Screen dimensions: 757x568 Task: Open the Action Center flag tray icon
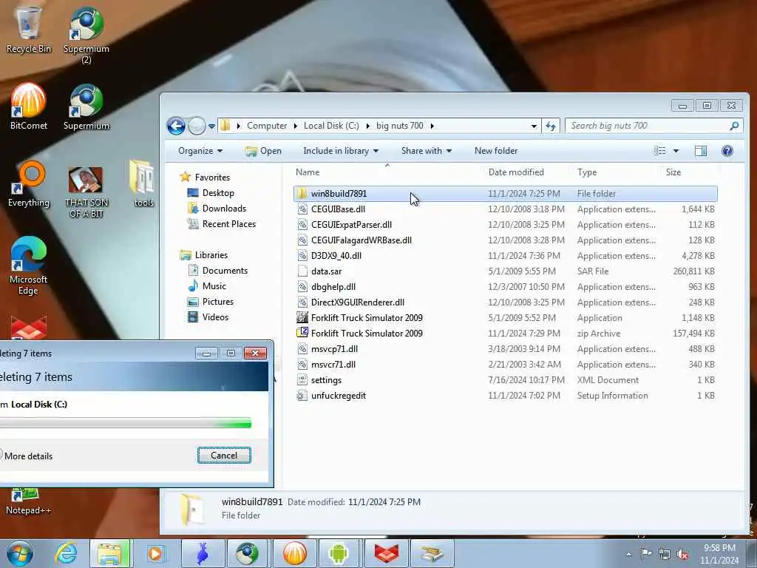tap(646, 554)
